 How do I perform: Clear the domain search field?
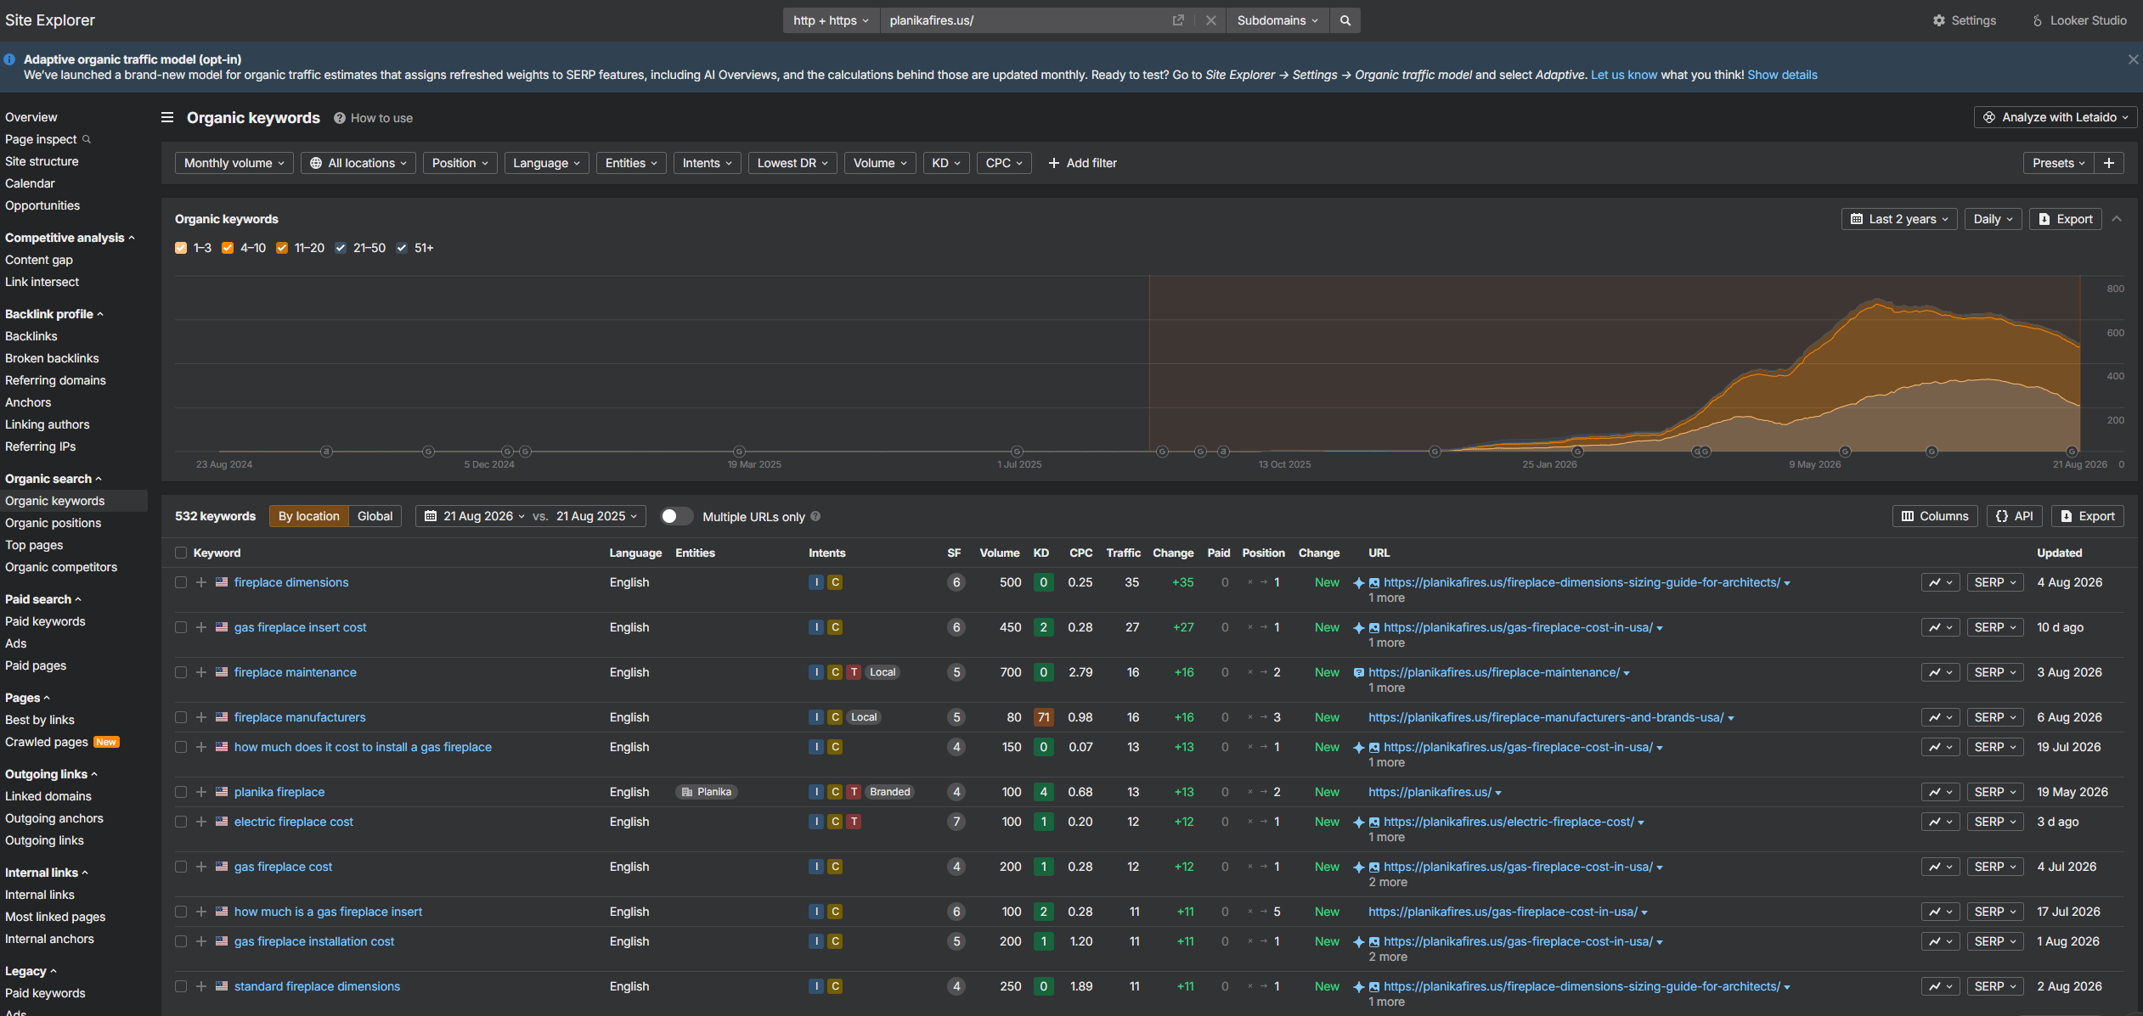click(x=1211, y=20)
